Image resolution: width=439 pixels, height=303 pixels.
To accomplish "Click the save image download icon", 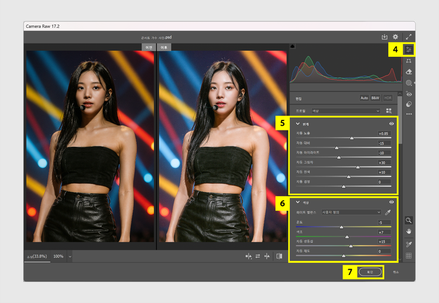I will coord(385,37).
